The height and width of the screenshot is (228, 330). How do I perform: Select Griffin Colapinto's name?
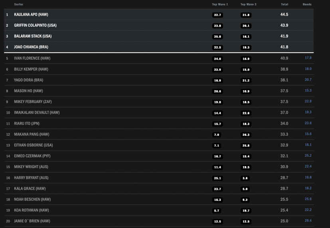(35, 25)
